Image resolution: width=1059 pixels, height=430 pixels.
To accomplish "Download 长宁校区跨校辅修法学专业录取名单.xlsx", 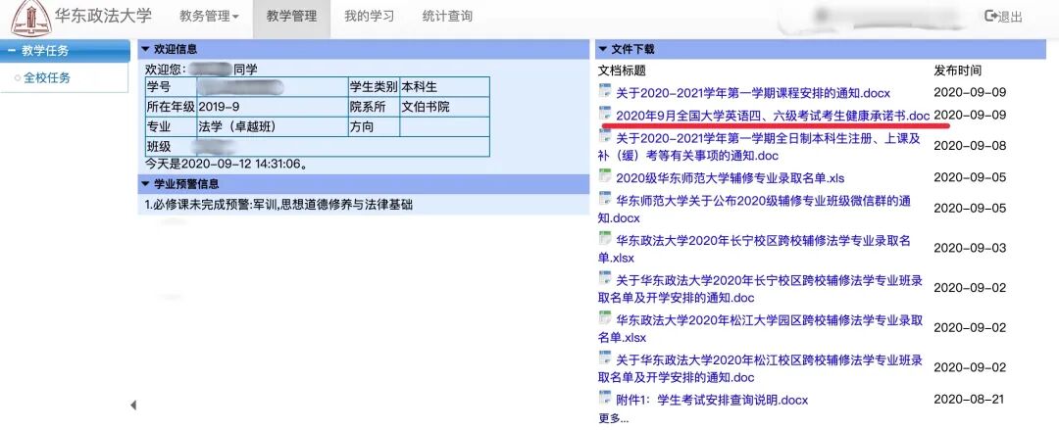I will pos(755,249).
